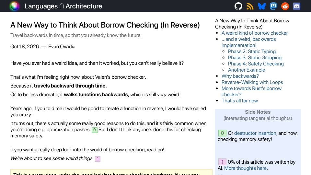The image size is (311, 175).
Task: Go to Languages ∩ Architecture home title
Action: [63, 6]
